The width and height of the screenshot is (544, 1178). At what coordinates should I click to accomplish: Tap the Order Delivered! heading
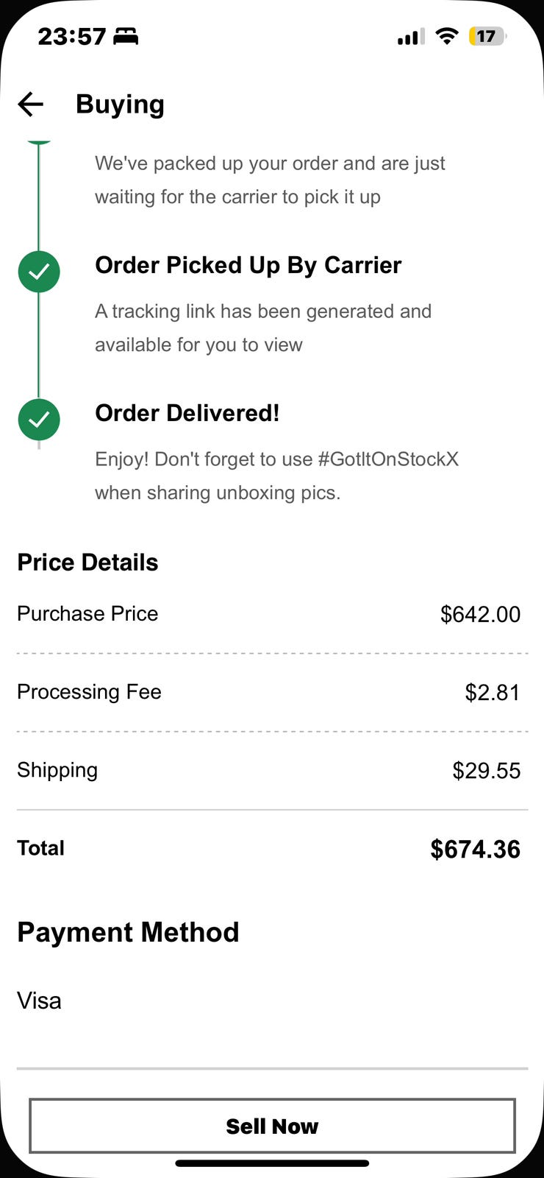pyautogui.click(x=187, y=413)
